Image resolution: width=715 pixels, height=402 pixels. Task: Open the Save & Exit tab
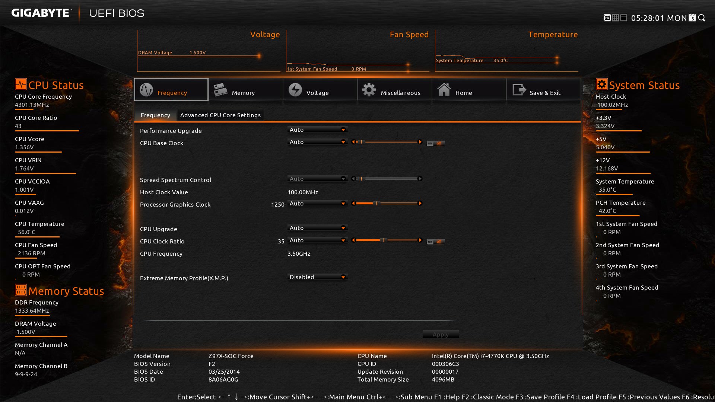point(544,89)
